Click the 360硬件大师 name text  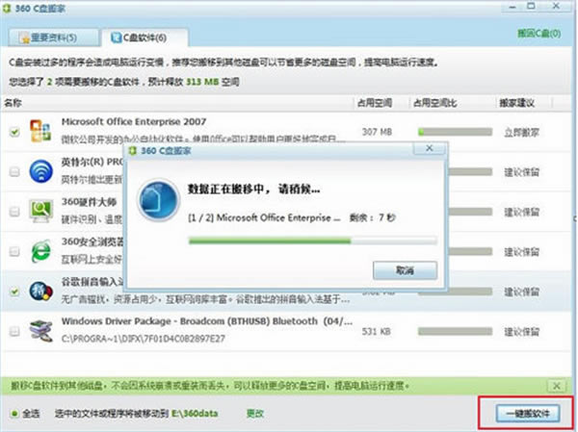(89, 202)
